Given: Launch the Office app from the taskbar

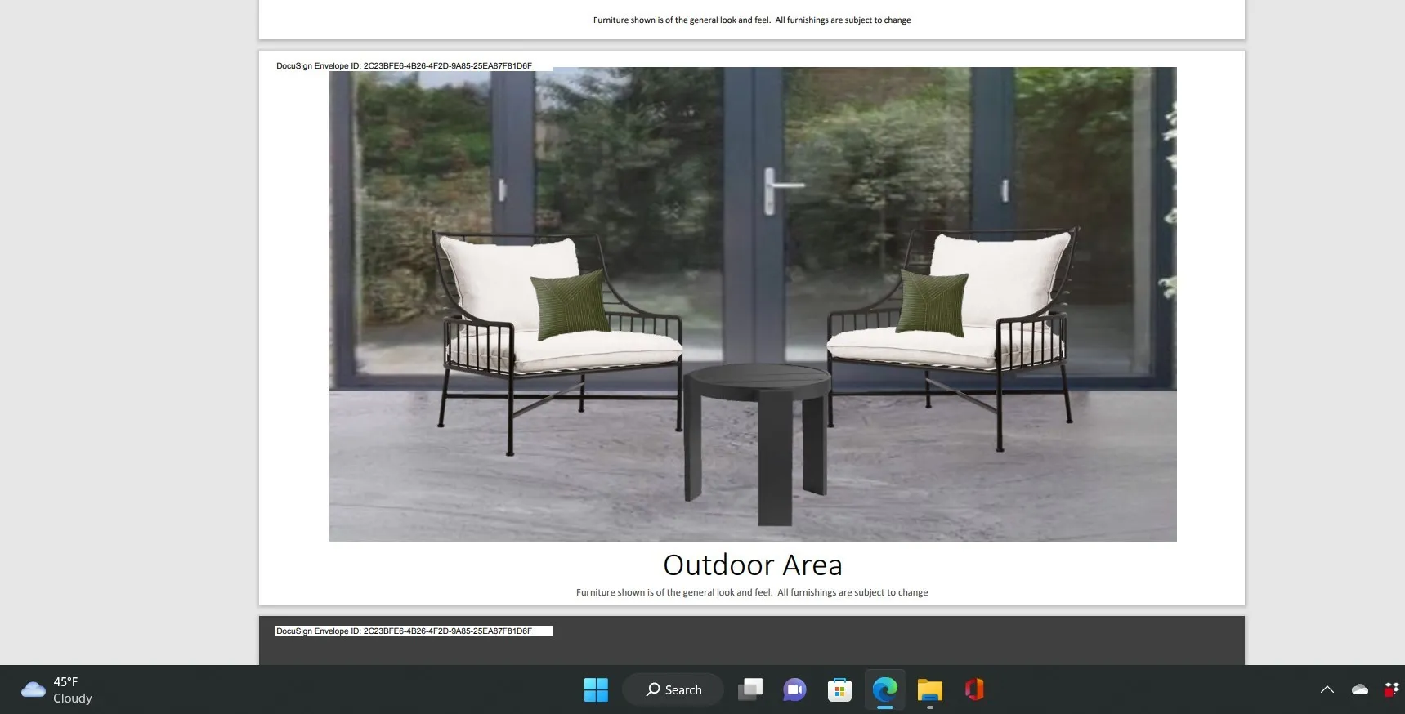Looking at the screenshot, I should pos(973,689).
